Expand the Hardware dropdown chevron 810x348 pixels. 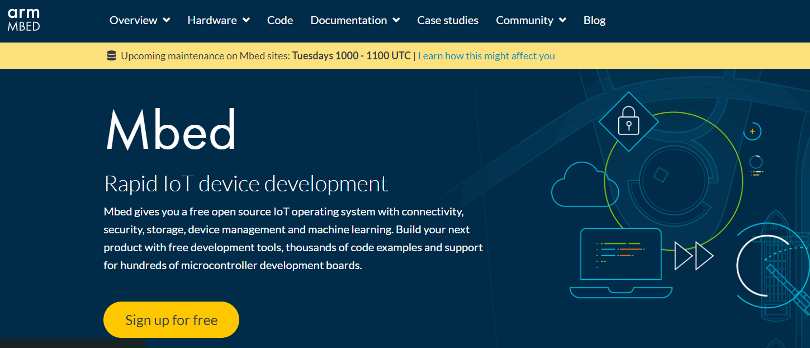click(x=246, y=20)
